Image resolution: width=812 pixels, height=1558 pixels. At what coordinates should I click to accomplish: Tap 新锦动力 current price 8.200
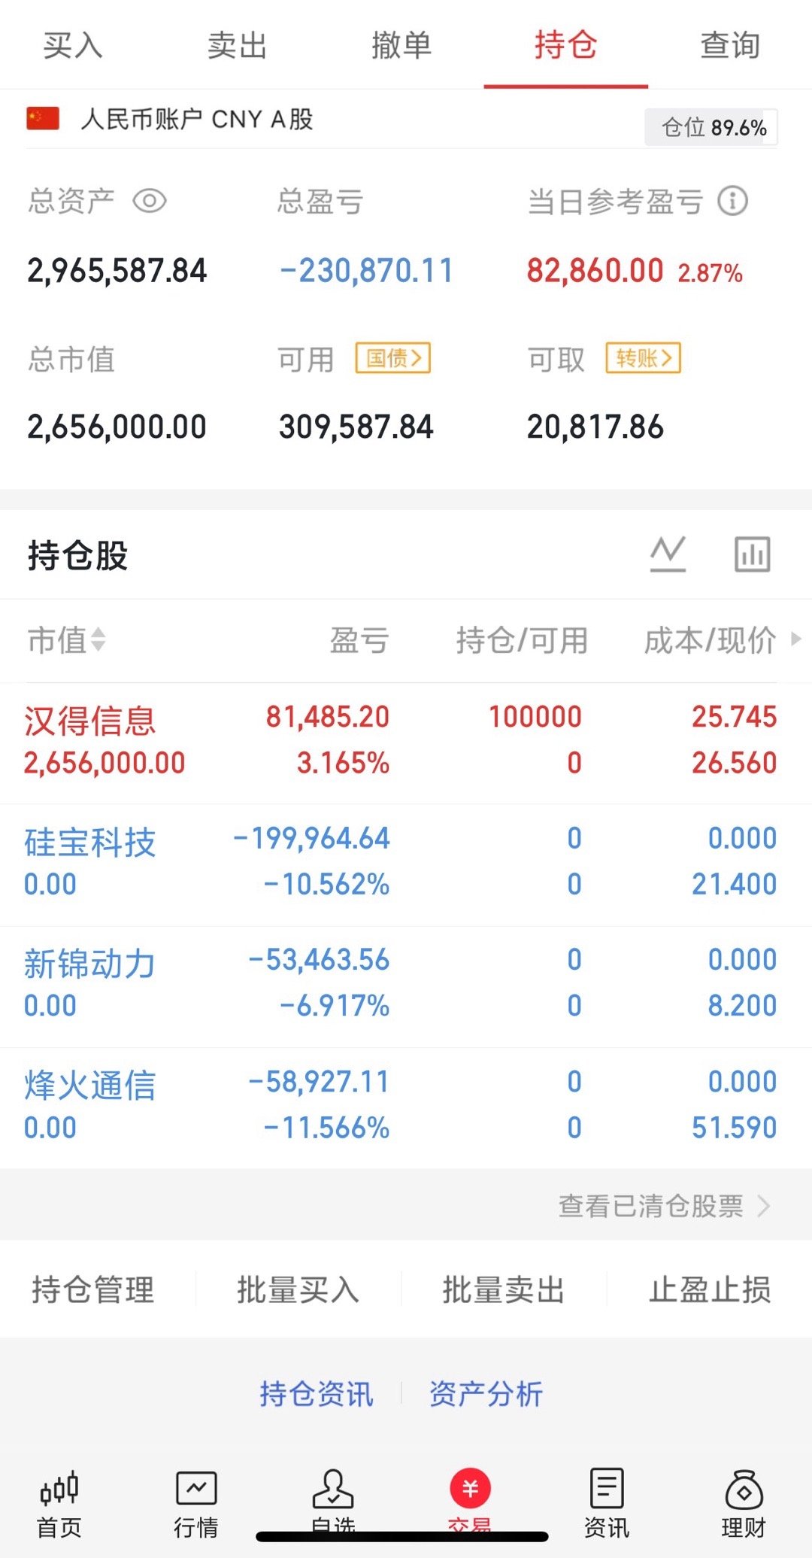point(742,1006)
